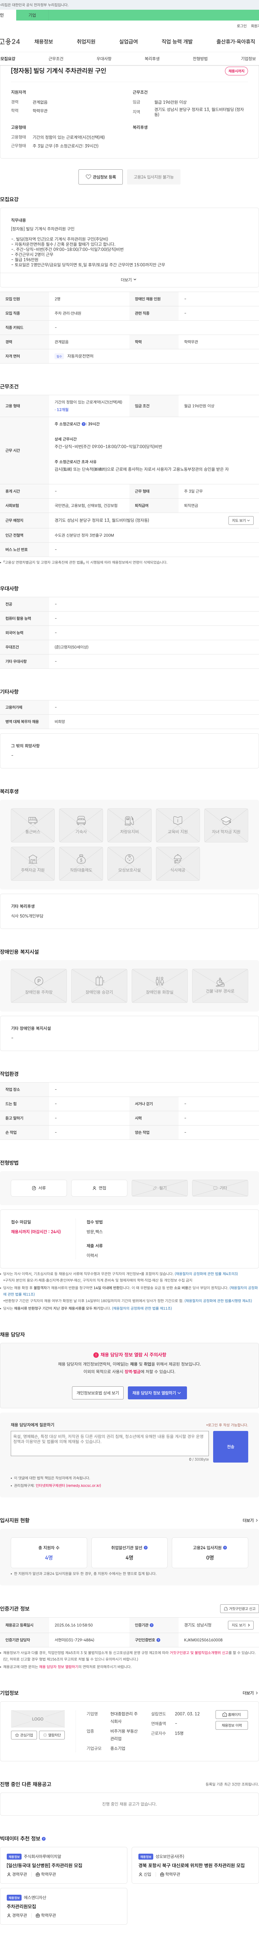Select the 기업 tab at top

click(32, 15)
